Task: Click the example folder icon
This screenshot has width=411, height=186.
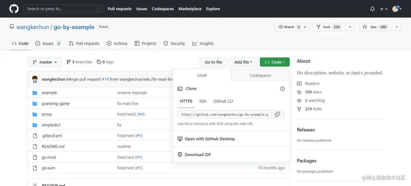Action: pos(35,93)
